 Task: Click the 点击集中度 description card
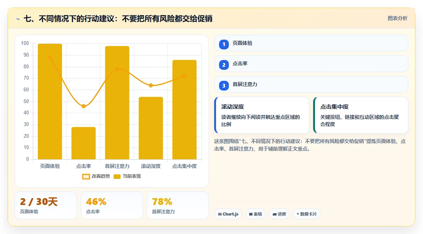(x=361, y=115)
